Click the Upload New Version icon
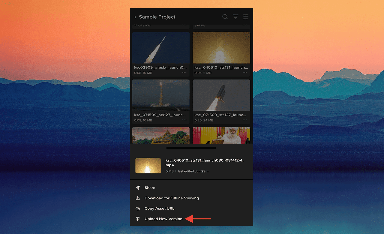Viewport: 384px width, 234px height. pyautogui.click(x=138, y=219)
